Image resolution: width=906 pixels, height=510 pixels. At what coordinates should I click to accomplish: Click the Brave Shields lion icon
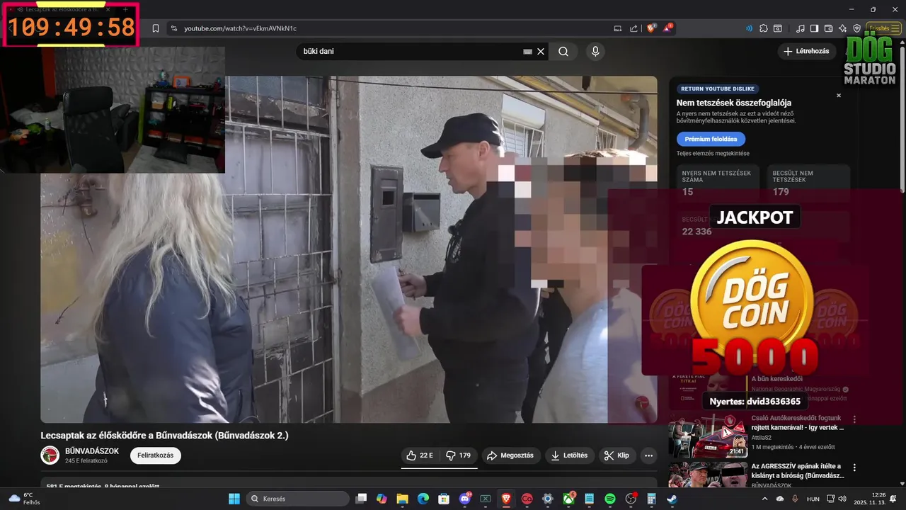coord(651,28)
